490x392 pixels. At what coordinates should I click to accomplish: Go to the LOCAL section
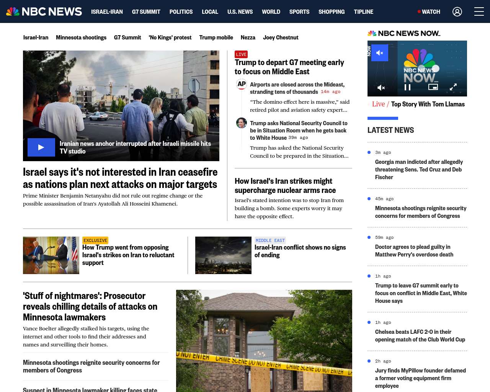[x=210, y=12]
